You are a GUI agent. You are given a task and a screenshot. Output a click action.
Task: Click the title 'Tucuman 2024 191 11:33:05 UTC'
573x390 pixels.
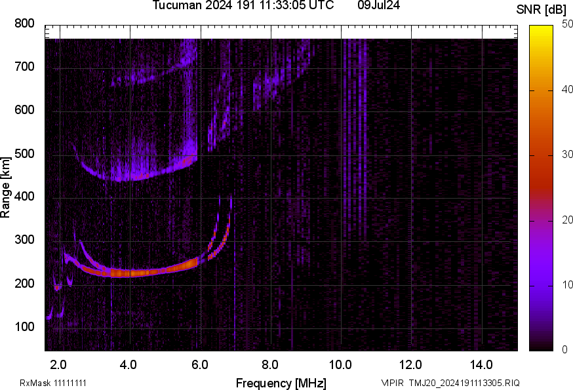[x=243, y=5]
